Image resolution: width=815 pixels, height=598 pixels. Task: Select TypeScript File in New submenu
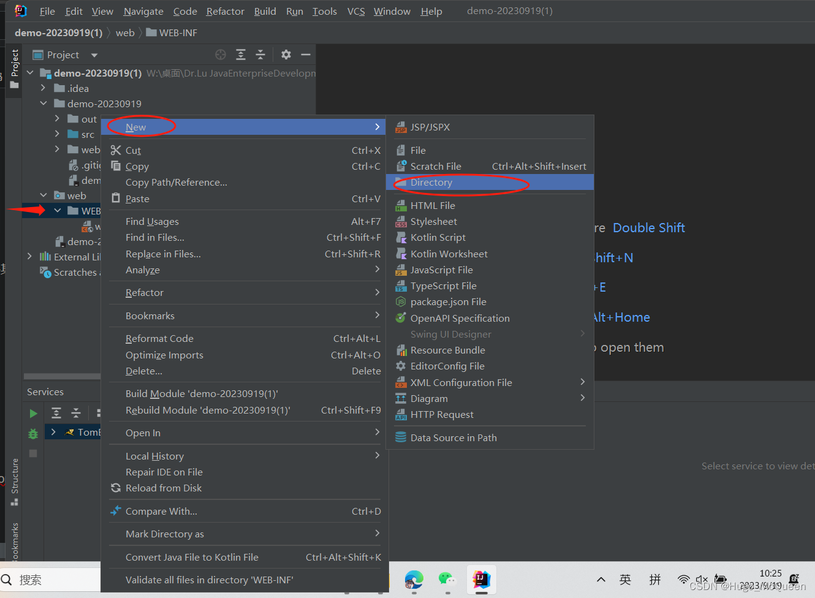coord(490,286)
